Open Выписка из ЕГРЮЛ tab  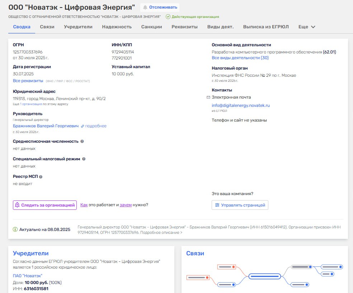tap(266, 27)
